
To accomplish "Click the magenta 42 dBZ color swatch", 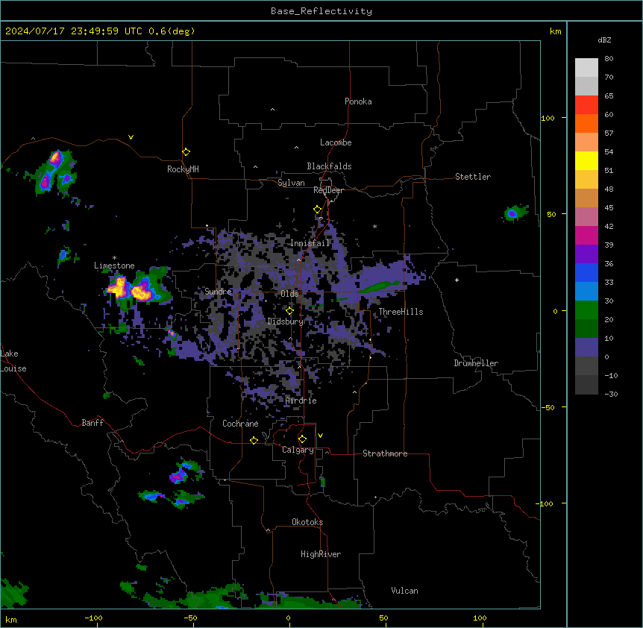I will pyautogui.click(x=586, y=235).
